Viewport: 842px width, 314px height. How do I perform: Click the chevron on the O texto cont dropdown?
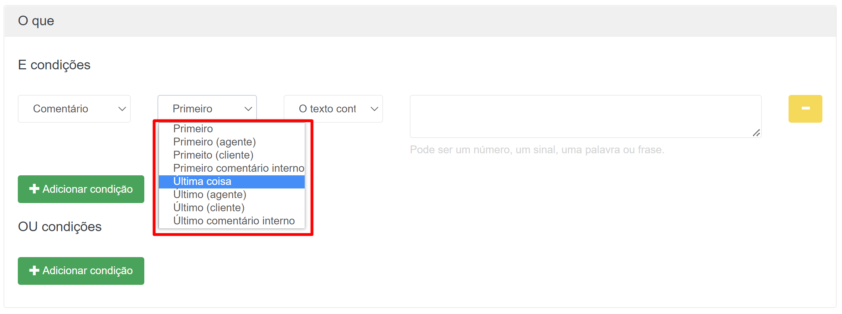(374, 108)
